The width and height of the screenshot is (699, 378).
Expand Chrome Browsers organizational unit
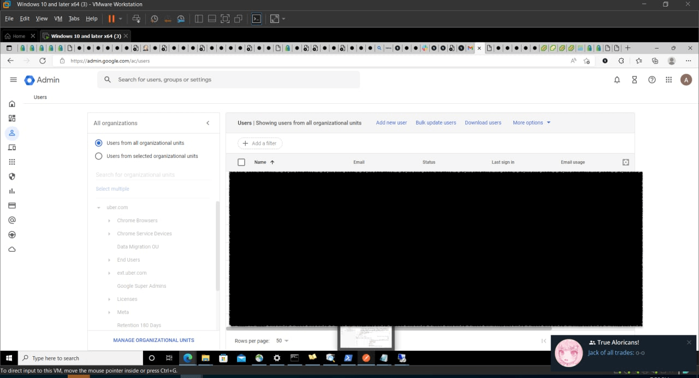[x=109, y=221]
